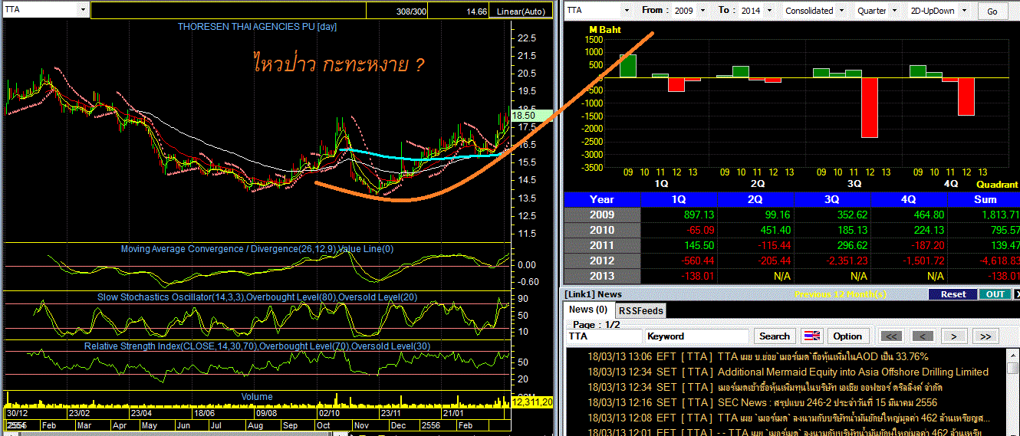Click the Keyword input field
Screen dimensions: 1020x436
coord(697,336)
